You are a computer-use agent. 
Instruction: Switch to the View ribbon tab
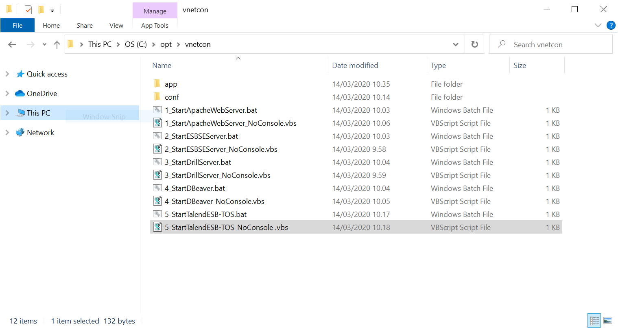(116, 25)
